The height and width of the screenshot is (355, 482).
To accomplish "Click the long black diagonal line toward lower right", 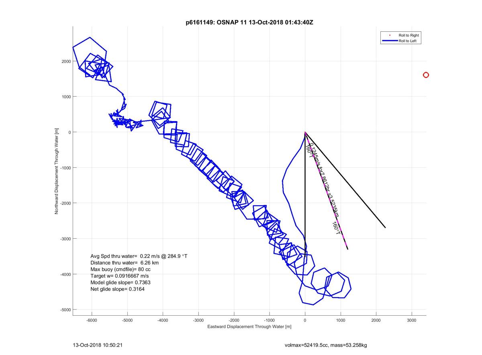I will click(x=345, y=180).
